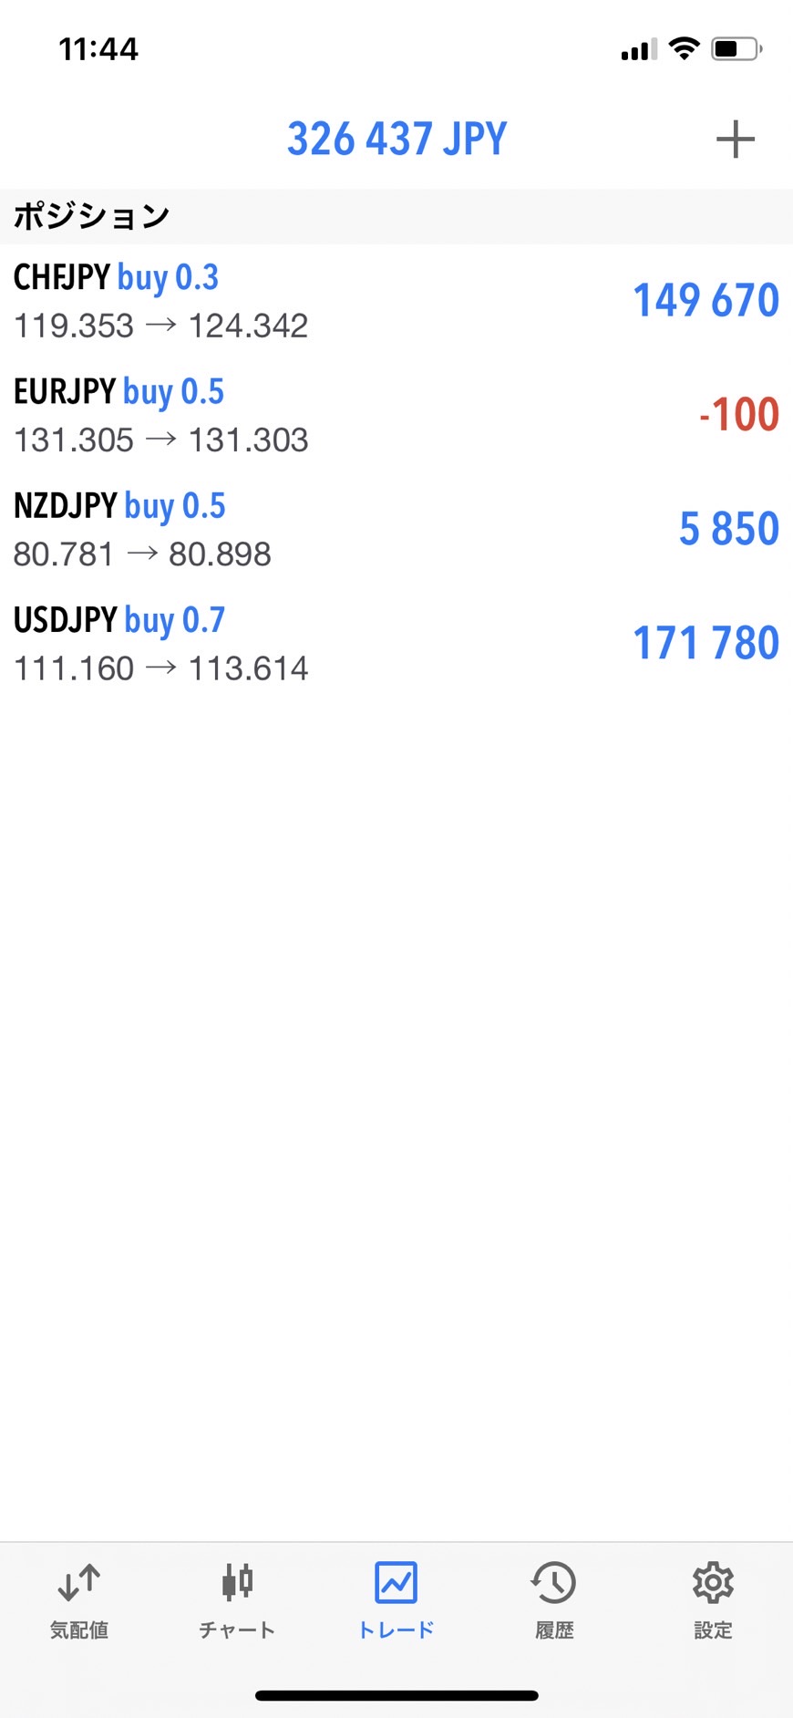Tap the Wi-Fi status icon
The height and width of the screenshot is (1718, 793).
click(684, 48)
